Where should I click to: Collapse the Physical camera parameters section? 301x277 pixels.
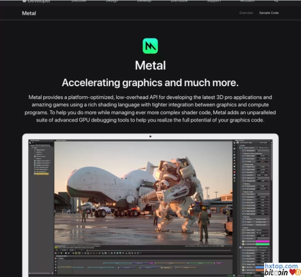243,153
